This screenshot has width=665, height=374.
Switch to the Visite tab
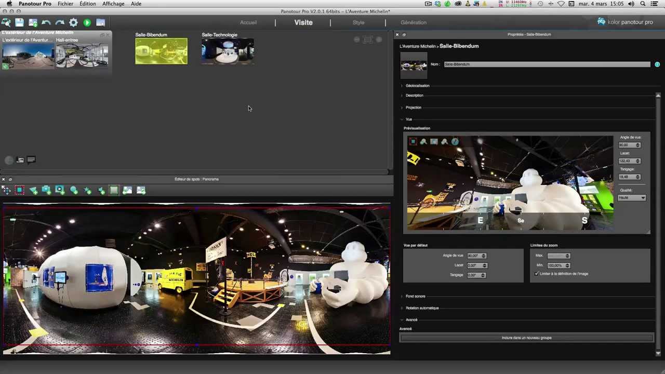coord(303,22)
